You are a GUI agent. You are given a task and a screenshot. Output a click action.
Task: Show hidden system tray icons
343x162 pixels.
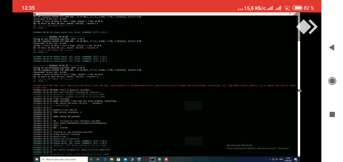click(270, 159)
